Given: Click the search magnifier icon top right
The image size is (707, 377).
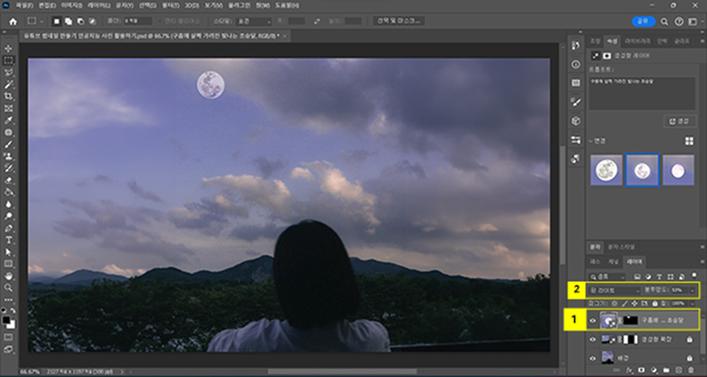Looking at the screenshot, I should click(665, 21).
